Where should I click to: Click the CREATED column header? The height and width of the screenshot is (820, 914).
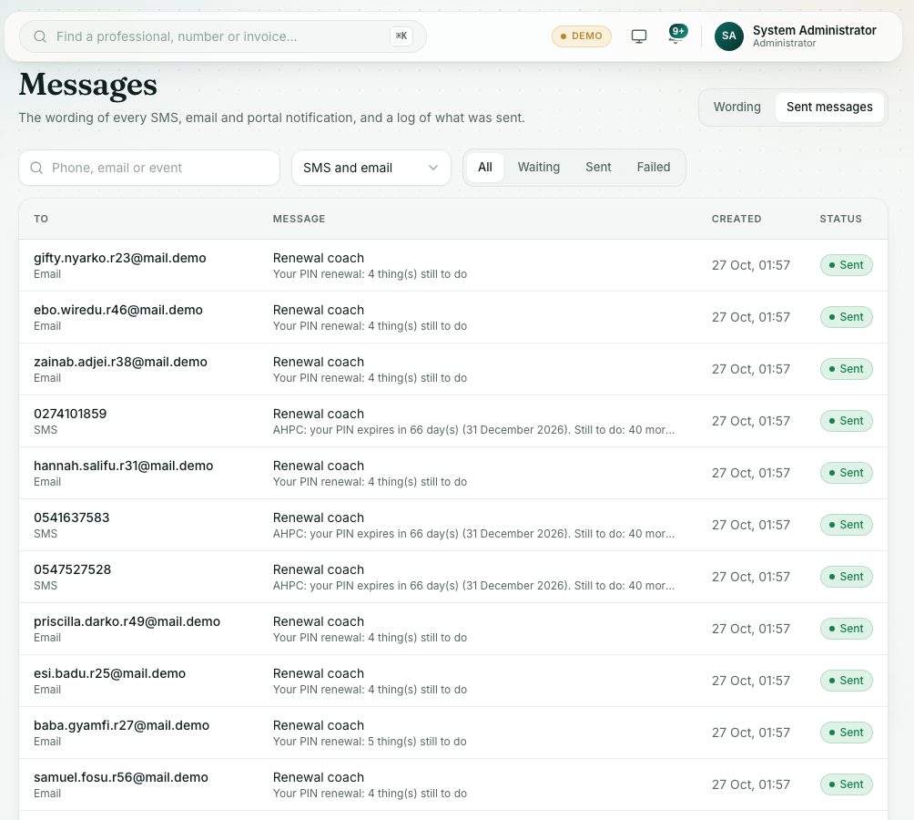click(x=736, y=220)
